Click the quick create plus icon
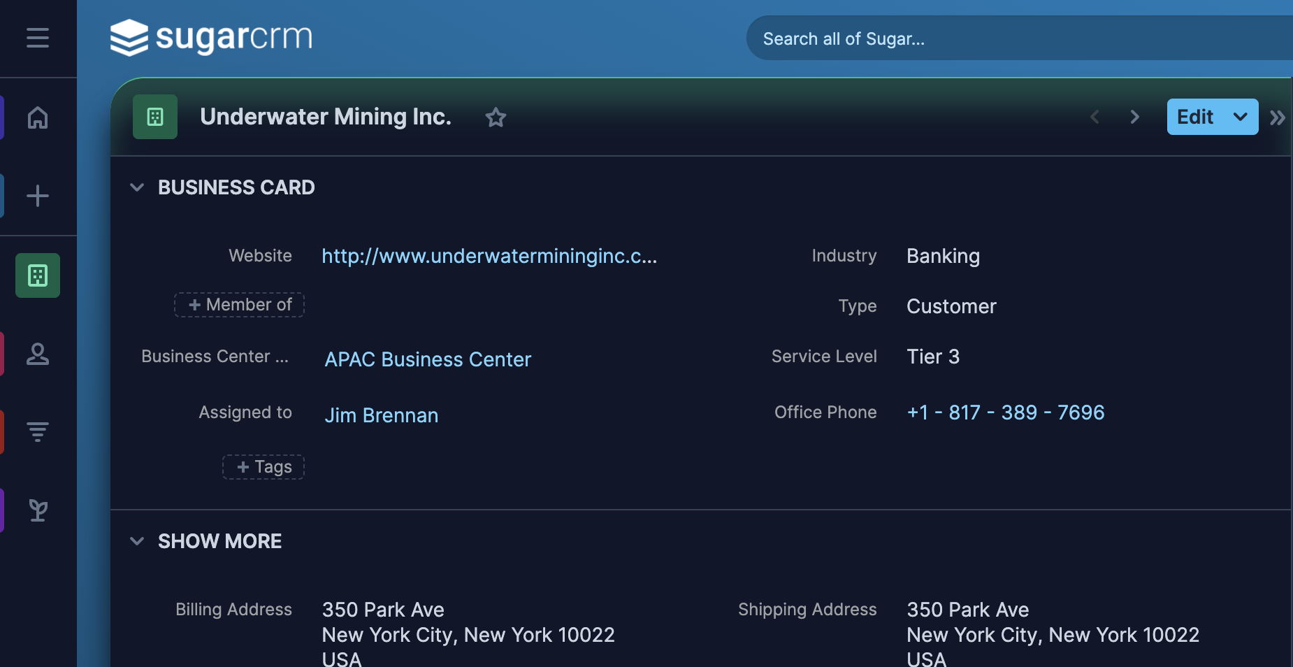This screenshot has height=667, width=1293. pyautogui.click(x=38, y=196)
